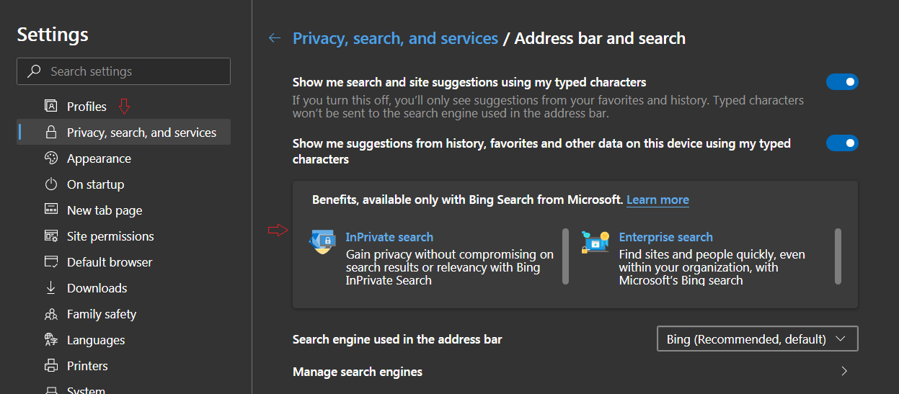Screen dimensions: 899x394
Task: Open the Enterprise search link
Action: [x=665, y=237]
